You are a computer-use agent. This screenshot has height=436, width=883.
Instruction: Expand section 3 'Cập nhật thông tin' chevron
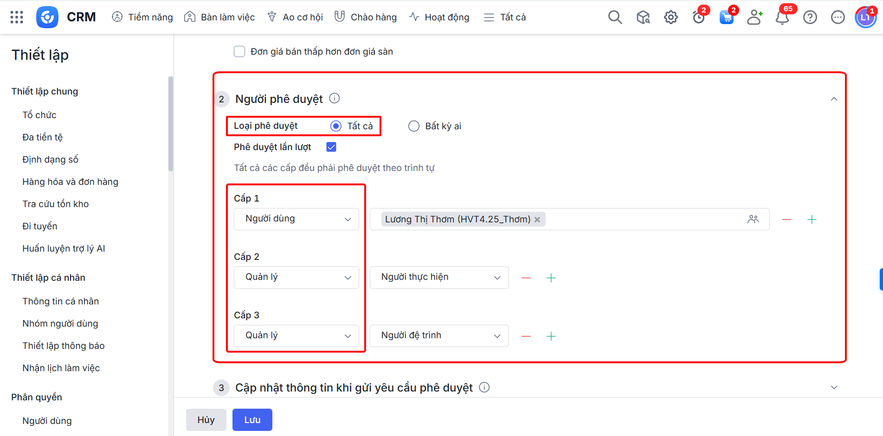coord(834,387)
